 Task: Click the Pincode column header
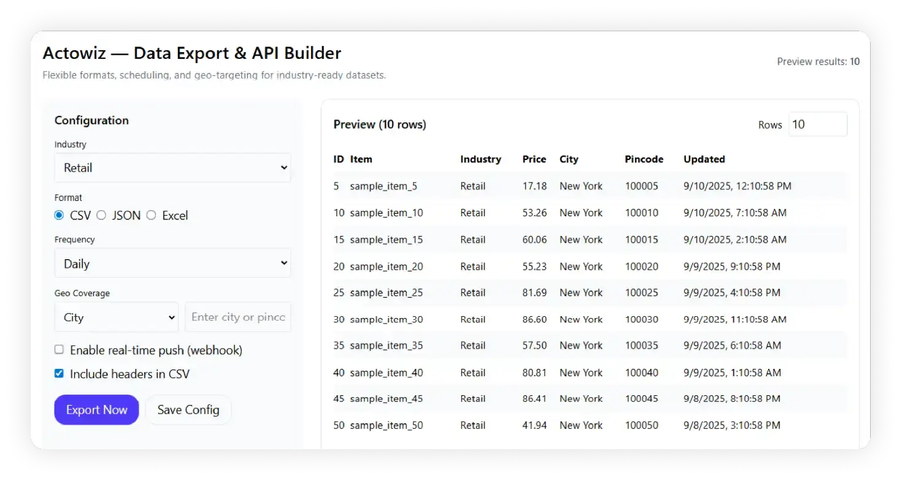(x=644, y=159)
